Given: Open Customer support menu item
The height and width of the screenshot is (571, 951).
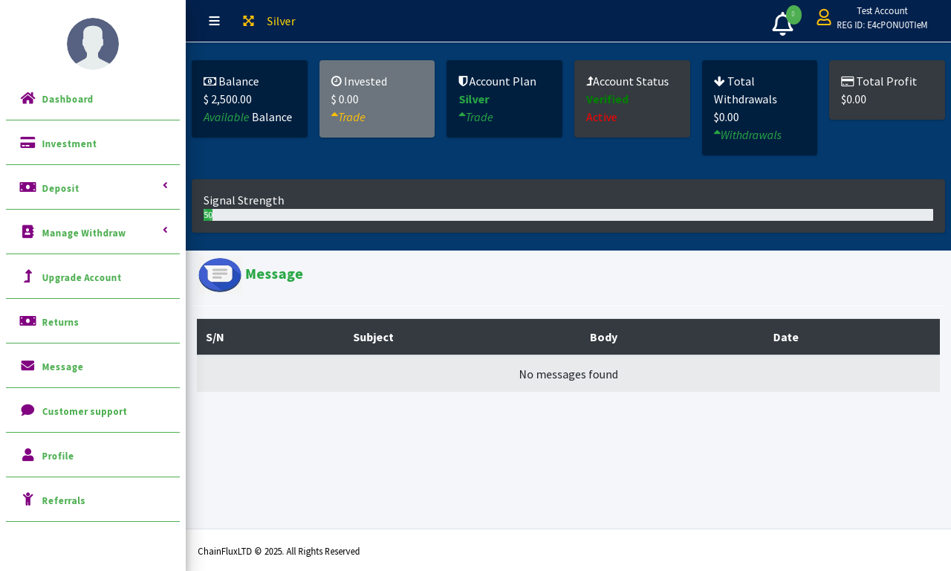Looking at the screenshot, I should click(93, 411).
